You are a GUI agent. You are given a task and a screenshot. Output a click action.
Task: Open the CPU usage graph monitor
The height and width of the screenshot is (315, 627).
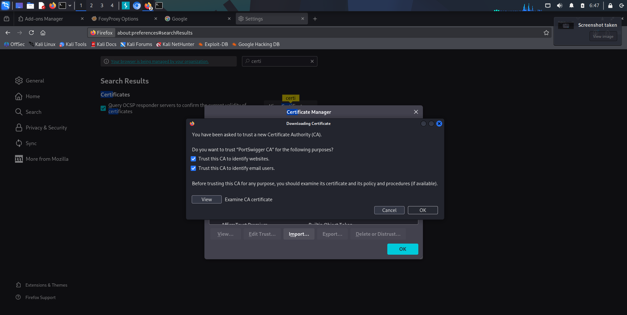tap(518, 7)
